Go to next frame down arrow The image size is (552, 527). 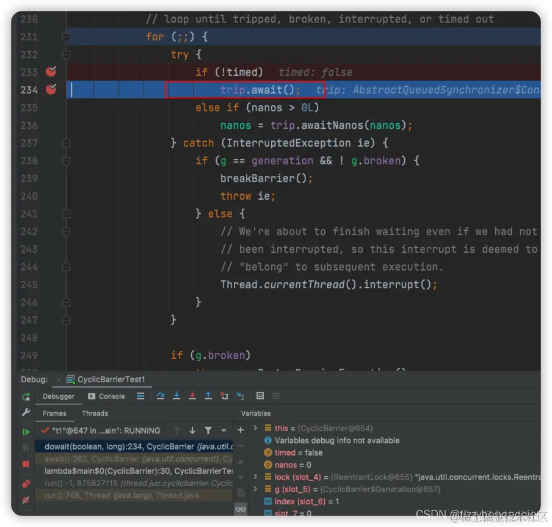pyautogui.click(x=192, y=431)
